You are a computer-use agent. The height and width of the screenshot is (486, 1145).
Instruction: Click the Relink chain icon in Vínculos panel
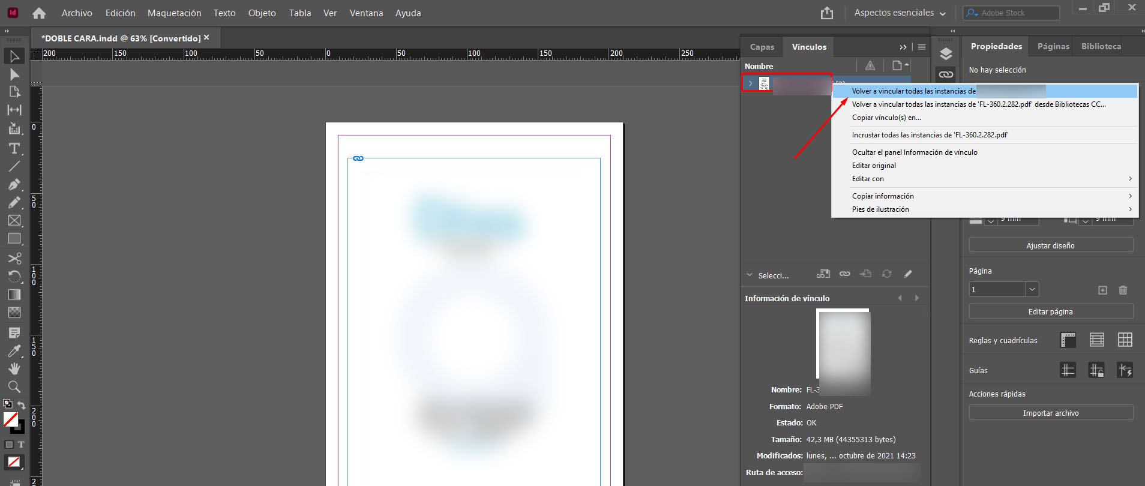pyautogui.click(x=844, y=274)
